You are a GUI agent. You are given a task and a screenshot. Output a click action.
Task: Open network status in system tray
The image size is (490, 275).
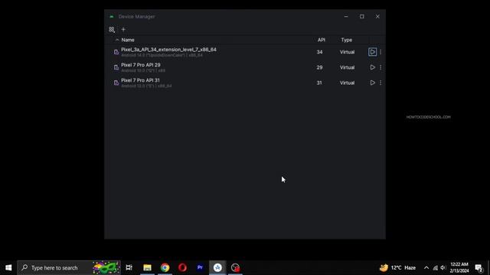(435, 267)
